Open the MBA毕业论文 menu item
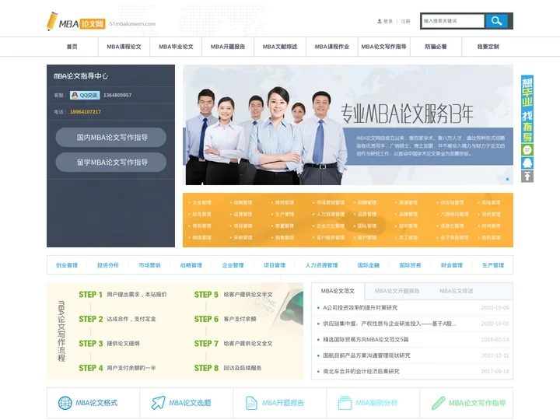560x420 pixels. click(176, 47)
